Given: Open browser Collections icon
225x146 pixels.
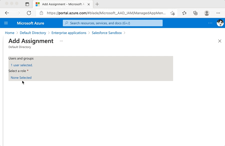Looking at the screenshot, I should pyautogui.click(x=195, y=13).
